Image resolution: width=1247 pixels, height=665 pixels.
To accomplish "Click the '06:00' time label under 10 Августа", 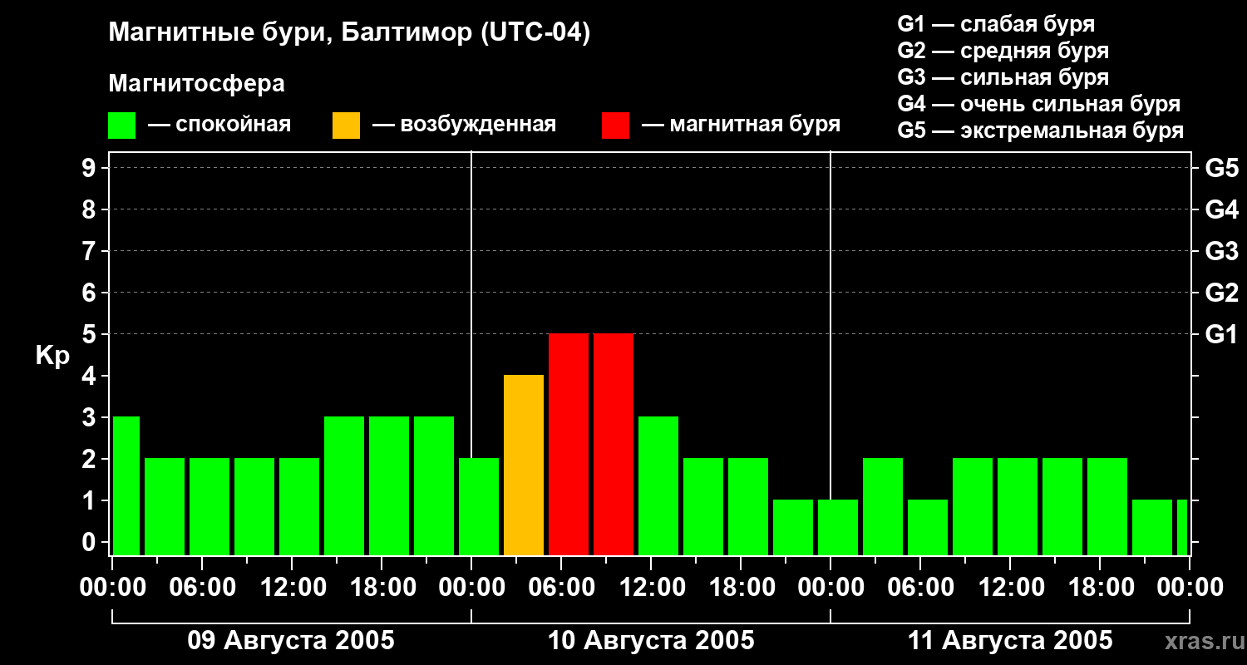I will coord(561,588).
